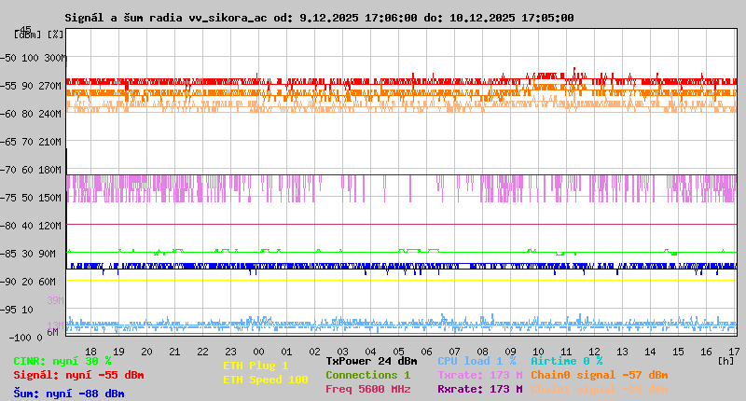The width and height of the screenshot is (746, 401).
Task: Click the pink '39M' rate label
Action: pyautogui.click(x=55, y=300)
